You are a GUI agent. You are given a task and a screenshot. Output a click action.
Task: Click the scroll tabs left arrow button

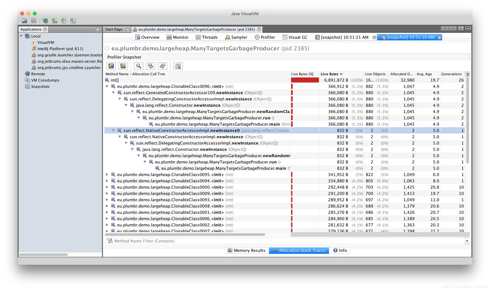(x=445, y=29)
